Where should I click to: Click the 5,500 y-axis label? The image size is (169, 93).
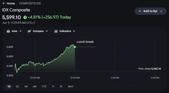tap(10, 56)
